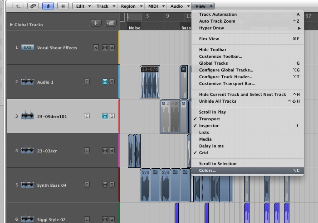Viewport: 318px width, 223px height.
Task: Open the Track dropdown menu
Action: [x=105, y=6]
